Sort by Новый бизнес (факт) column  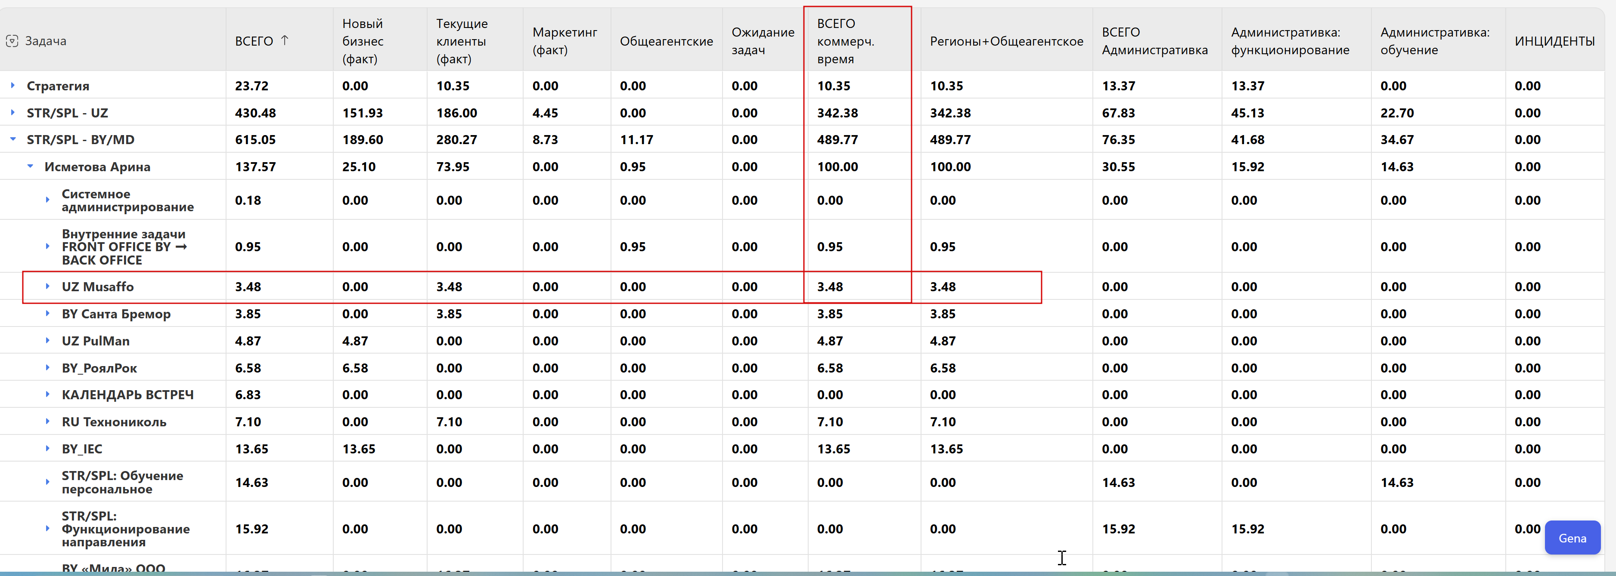pos(363,41)
